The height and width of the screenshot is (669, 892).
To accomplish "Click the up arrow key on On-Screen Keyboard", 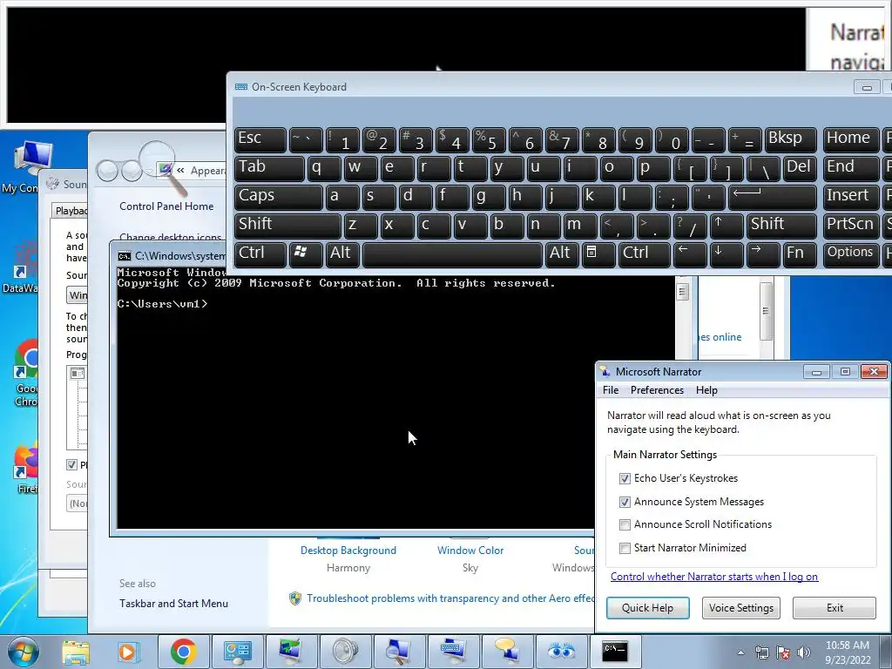I will (726, 226).
